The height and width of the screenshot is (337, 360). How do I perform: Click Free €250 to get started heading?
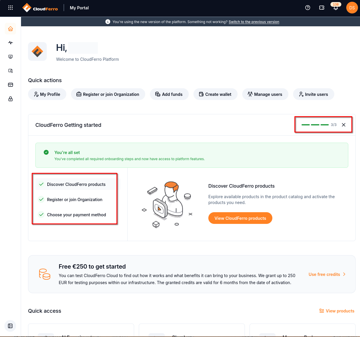(92, 267)
